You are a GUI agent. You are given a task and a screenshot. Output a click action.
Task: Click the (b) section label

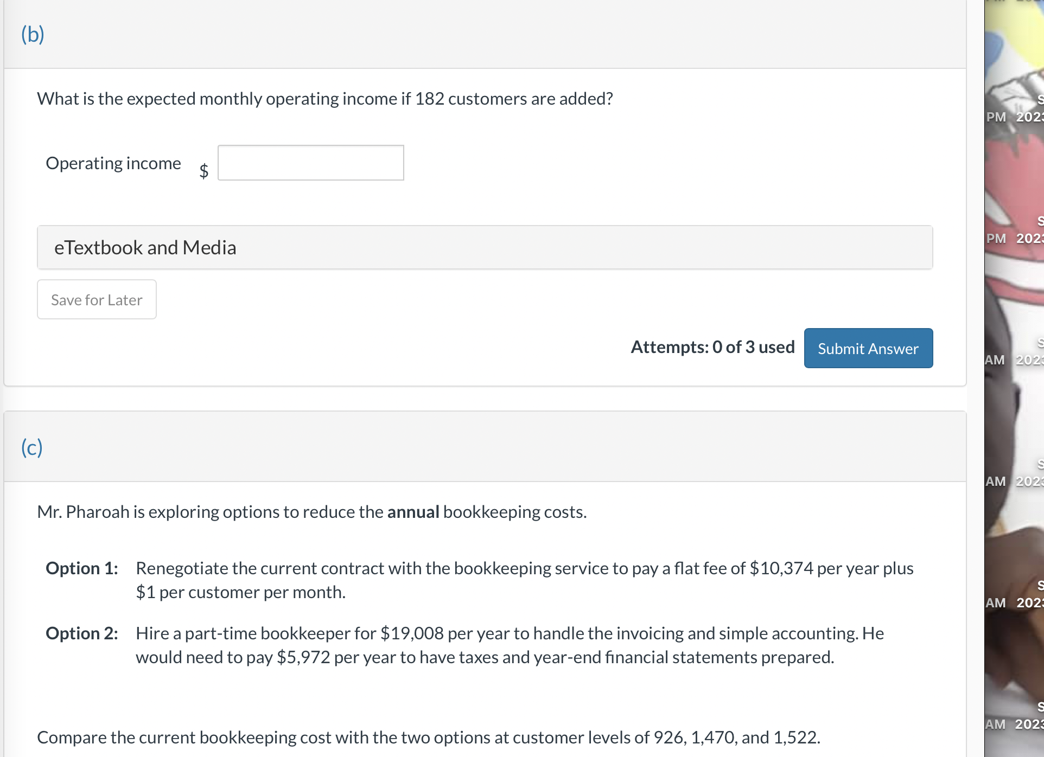pos(33,34)
